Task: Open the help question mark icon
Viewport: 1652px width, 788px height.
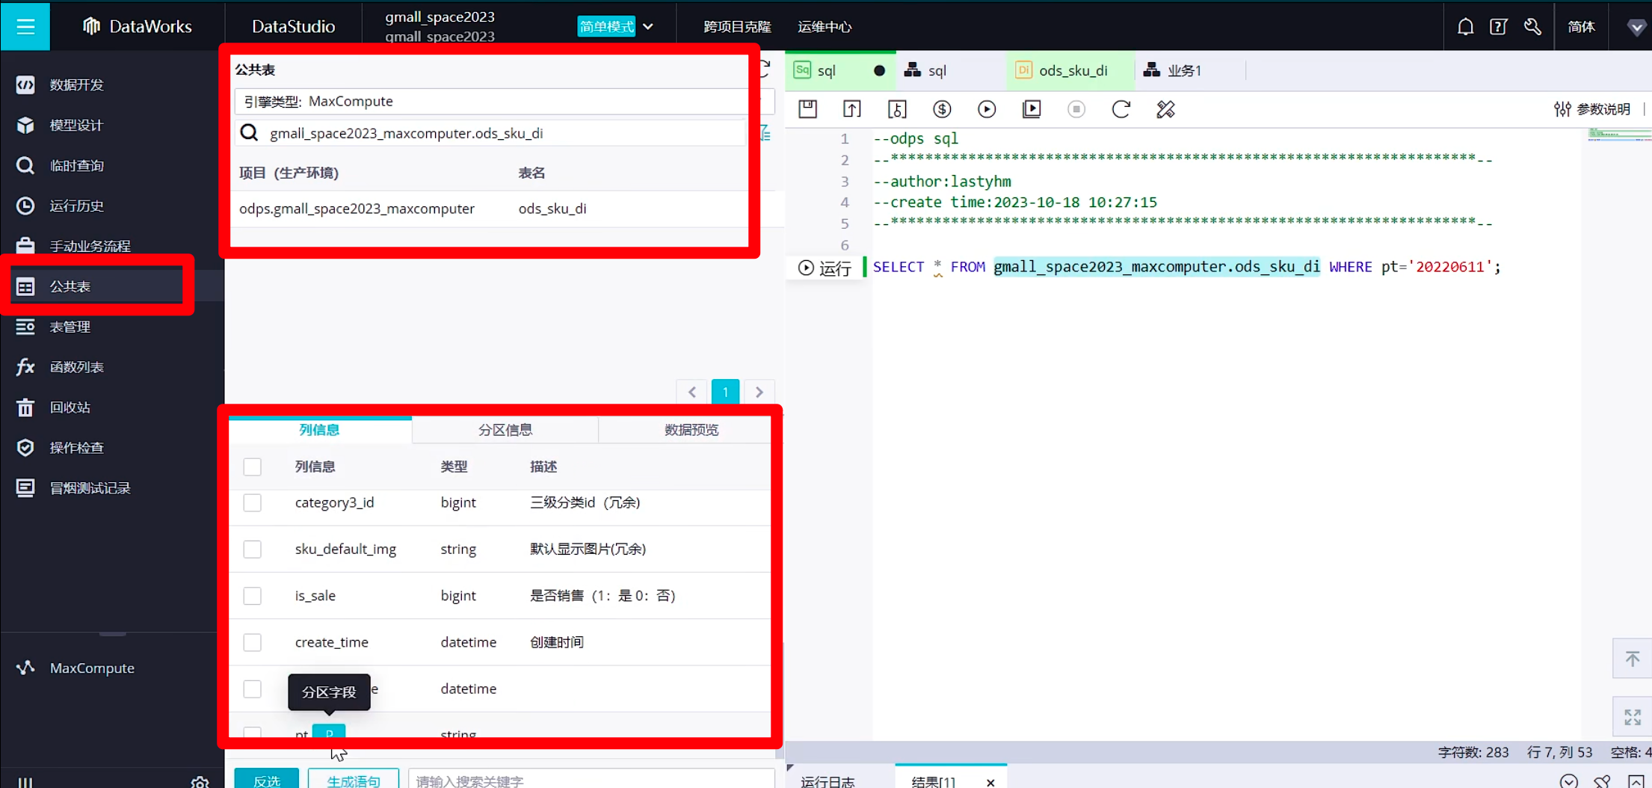Action: tap(1498, 27)
